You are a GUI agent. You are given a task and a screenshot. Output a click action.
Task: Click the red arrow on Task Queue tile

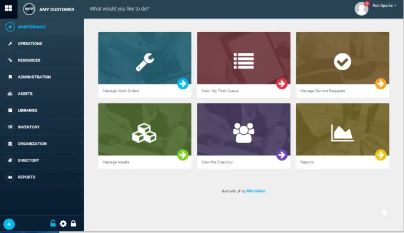(x=282, y=84)
